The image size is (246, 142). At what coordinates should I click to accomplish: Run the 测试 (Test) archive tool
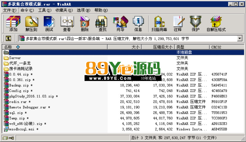49,24
